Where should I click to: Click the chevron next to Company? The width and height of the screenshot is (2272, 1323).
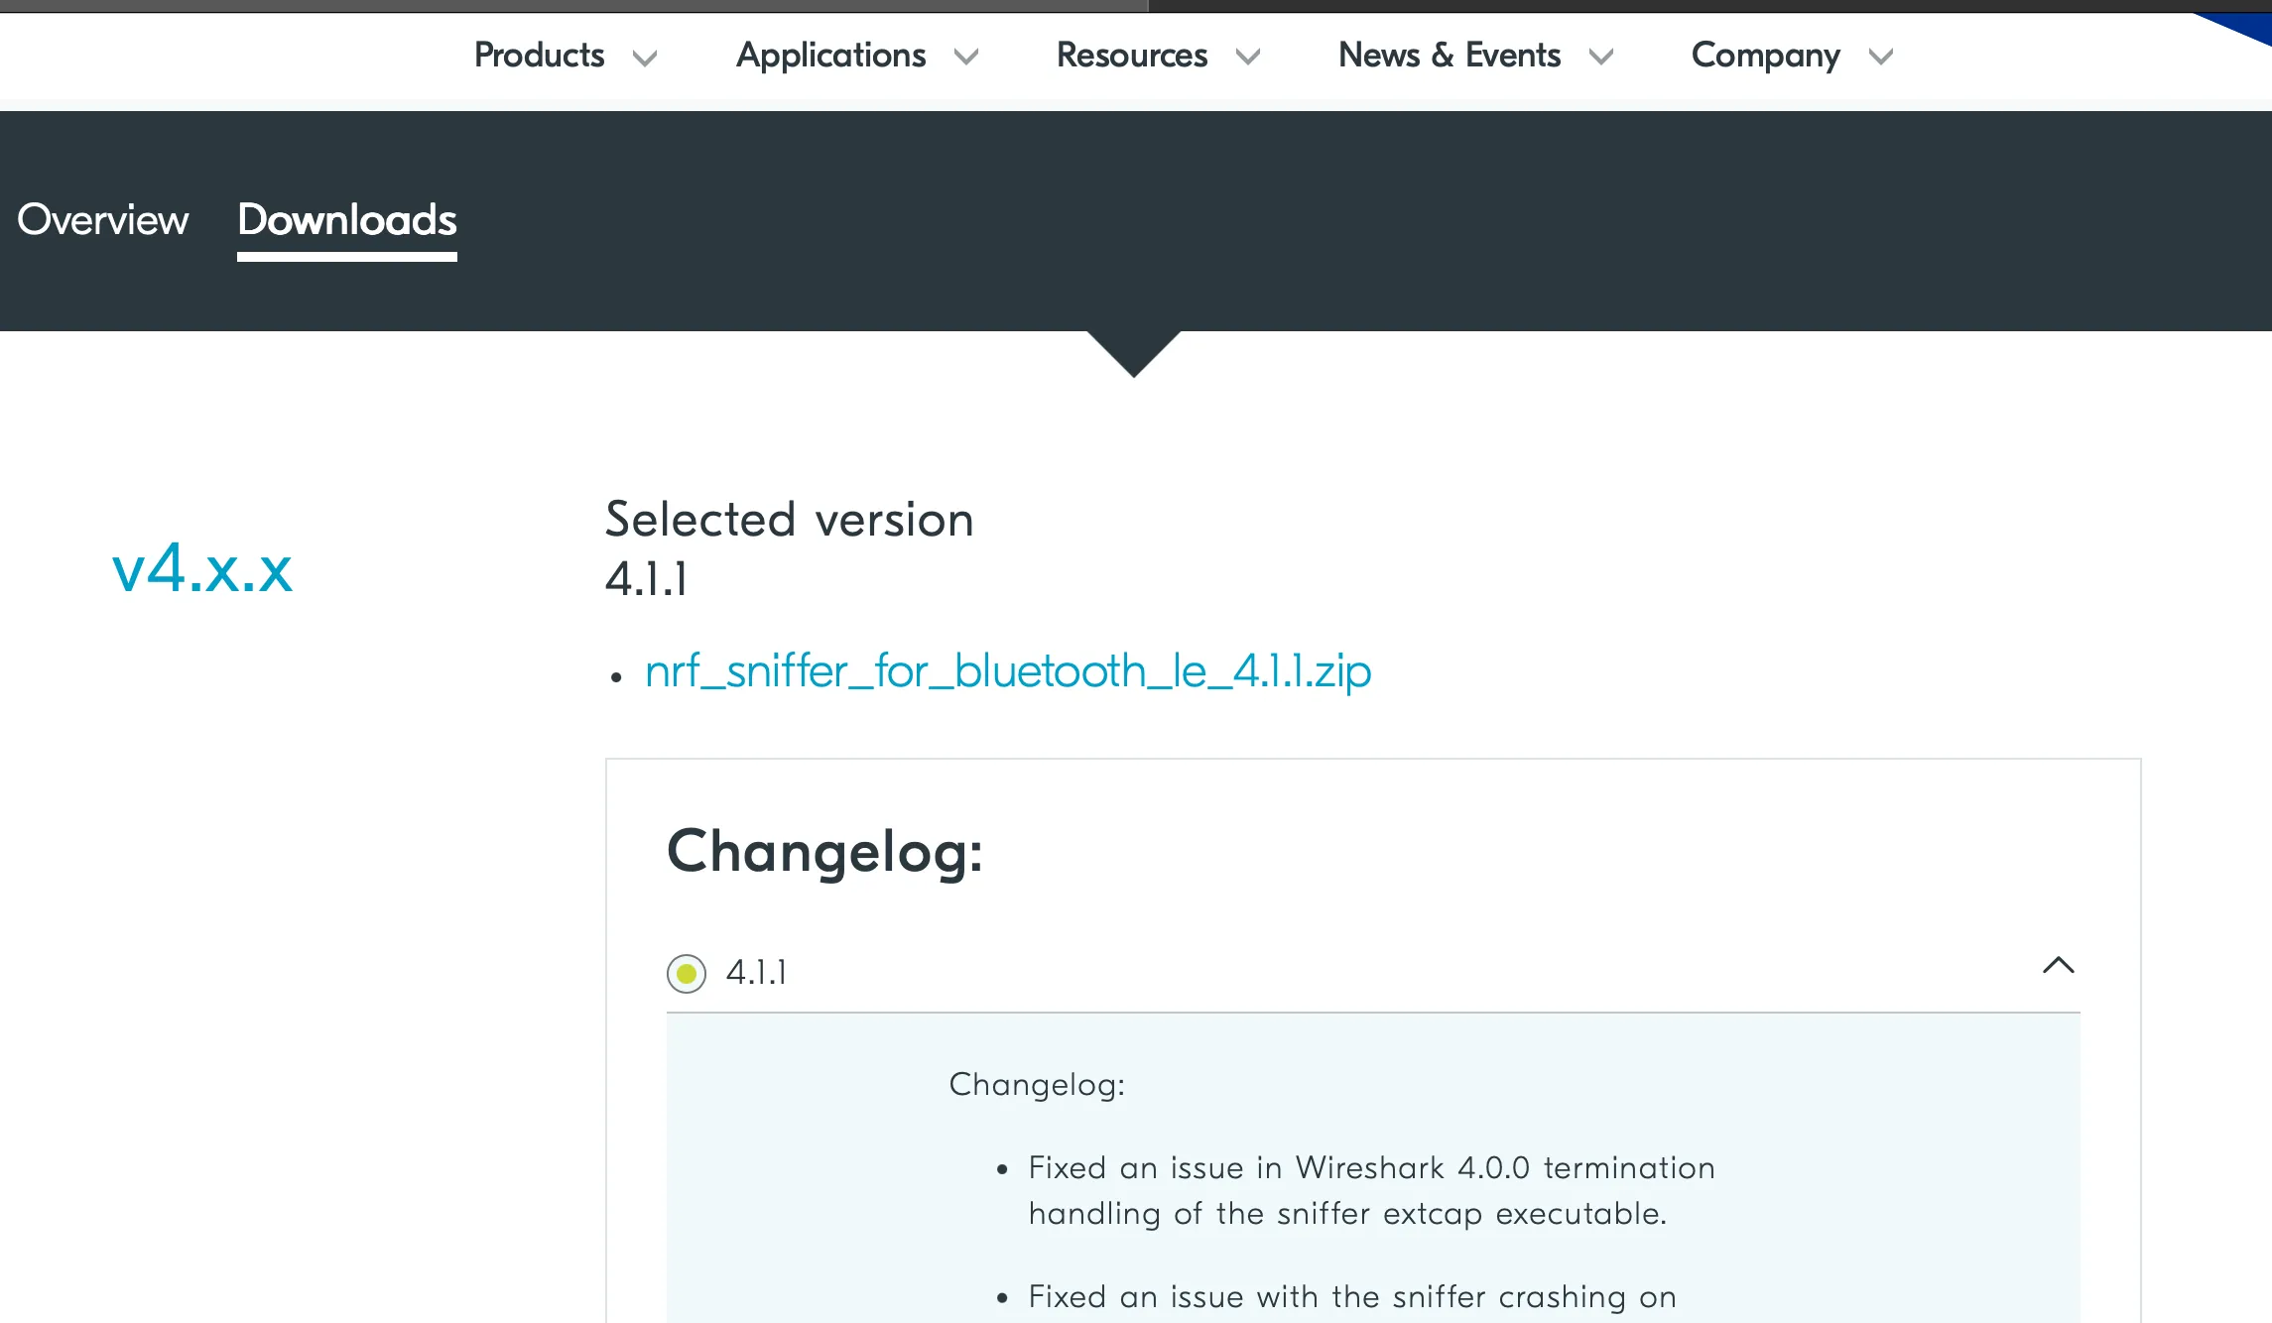coord(1881,59)
